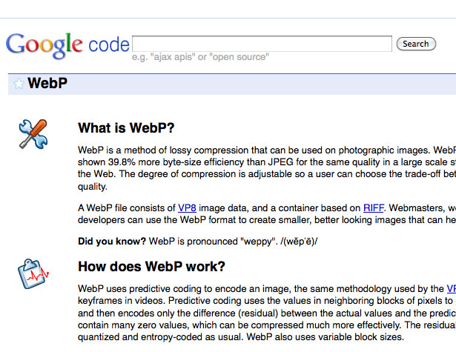Click the clipboard heartbeat chart icon
456x352 pixels.
[33, 273]
